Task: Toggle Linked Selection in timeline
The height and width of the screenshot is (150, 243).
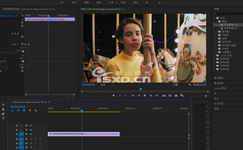Action: [24, 111]
